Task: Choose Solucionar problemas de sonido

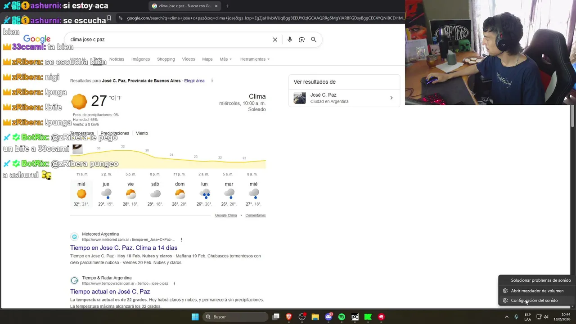Action: tap(536, 280)
